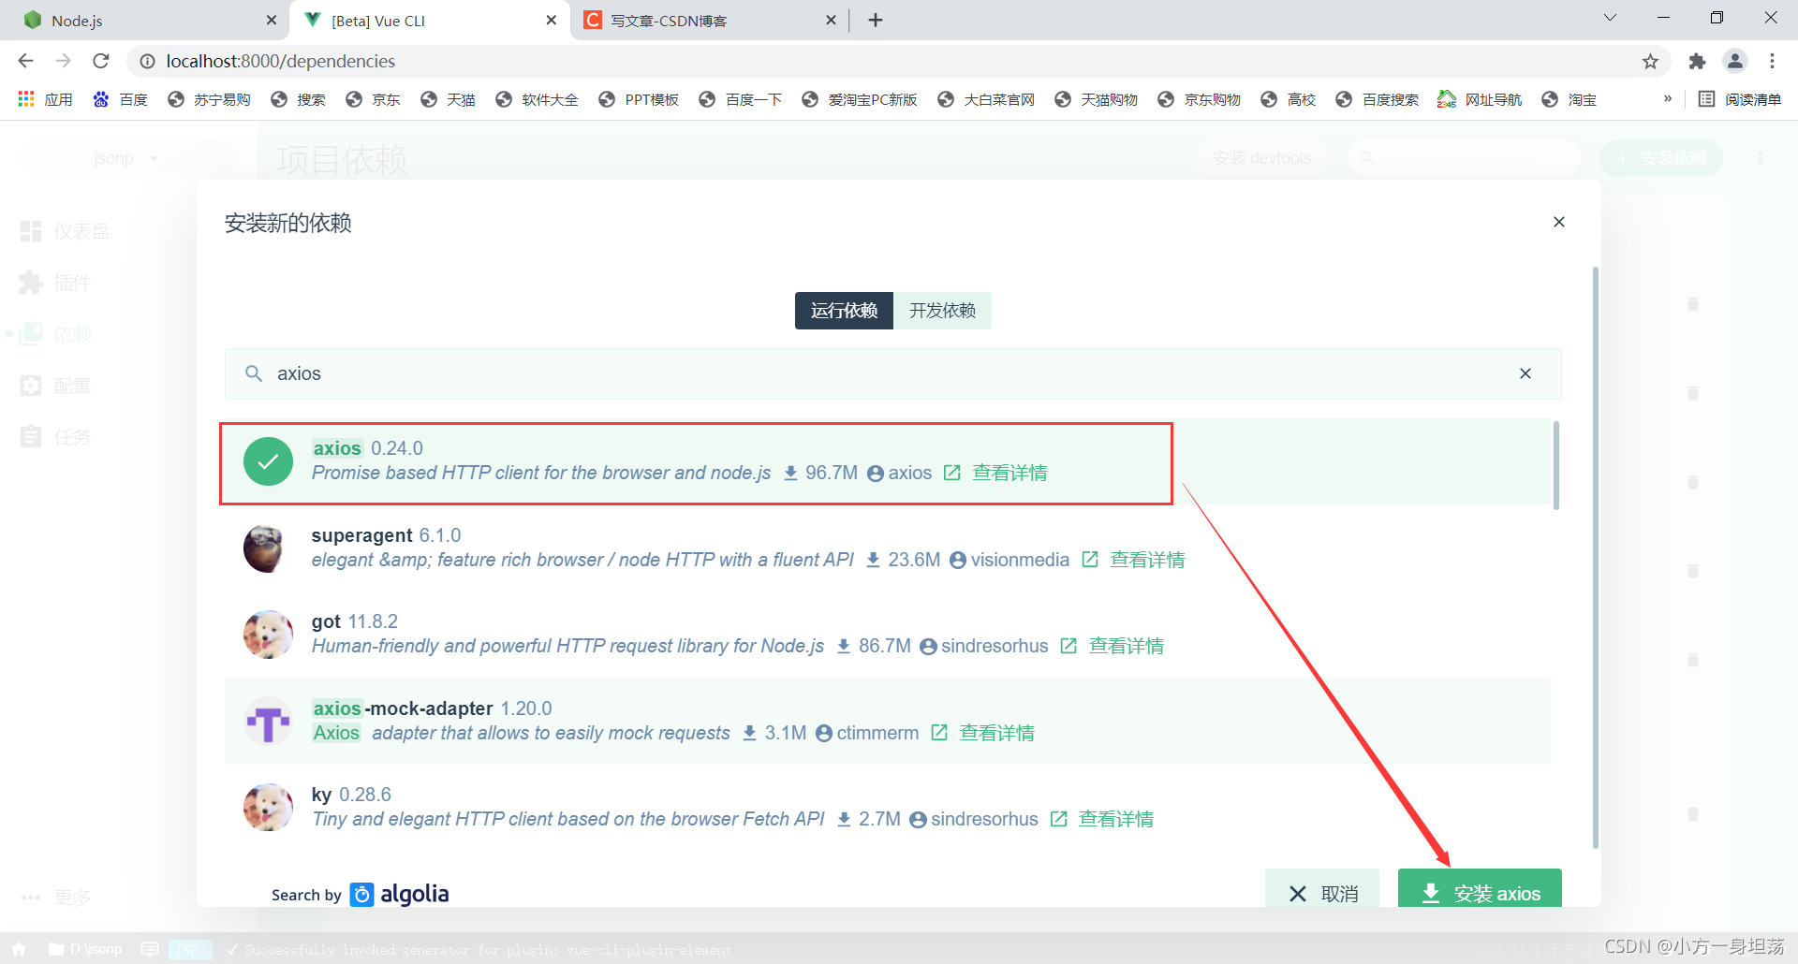
Task: Click the 安装 axios install button
Action: pyautogui.click(x=1480, y=889)
